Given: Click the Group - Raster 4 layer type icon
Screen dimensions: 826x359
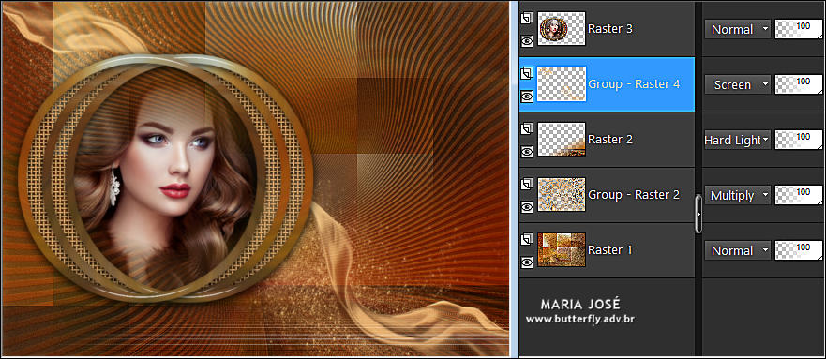Looking at the screenshot, I should [x=527, y=74].
